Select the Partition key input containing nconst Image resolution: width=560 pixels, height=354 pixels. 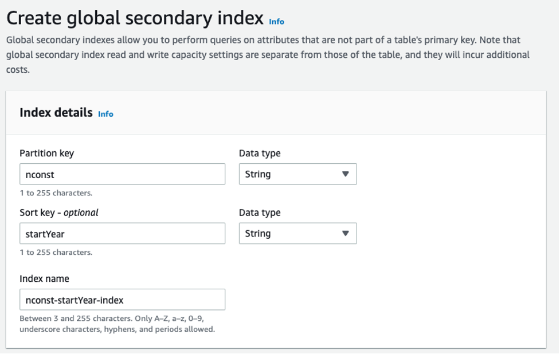pos(122,174)
